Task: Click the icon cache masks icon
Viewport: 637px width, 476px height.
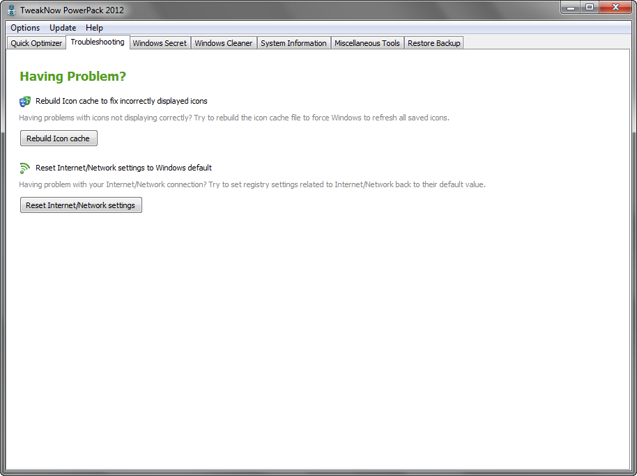Action: tap(25, 102)
